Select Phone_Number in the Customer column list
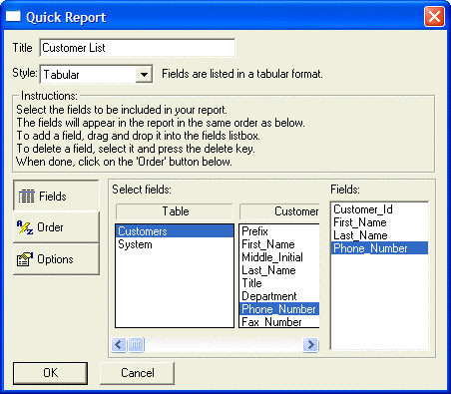The image size is (451, 394). coord(279,309)
